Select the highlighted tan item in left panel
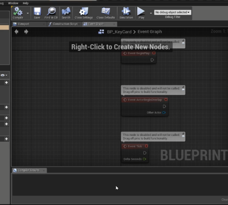Screen dimensions: 228x205 pos(4,27)
